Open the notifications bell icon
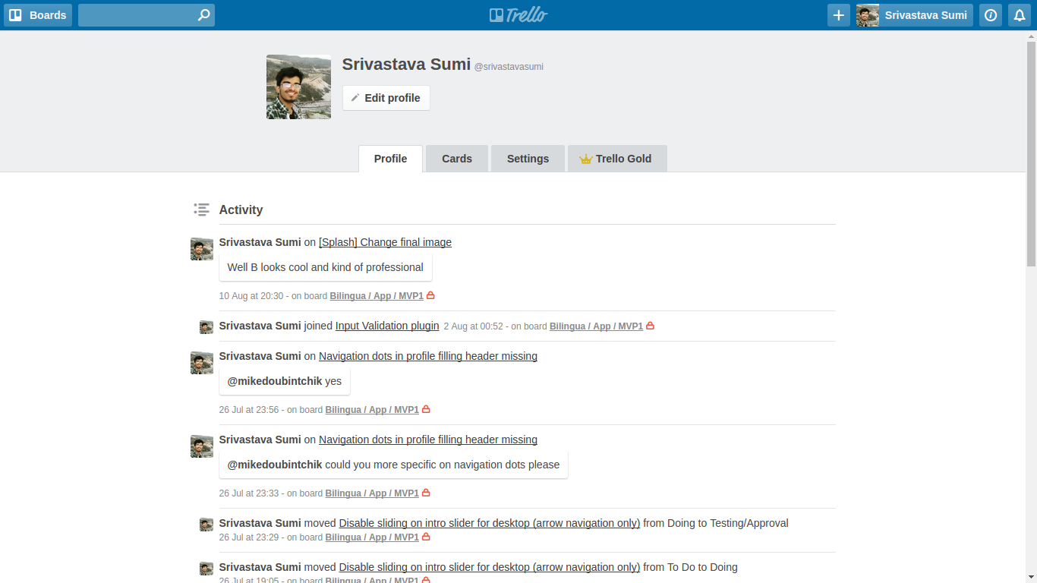This screenshot has height=583, width=1037. click(x=1020, y=15)
